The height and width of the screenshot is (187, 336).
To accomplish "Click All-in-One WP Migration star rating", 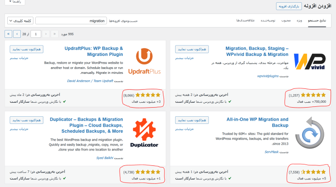I will coord(313,172).
